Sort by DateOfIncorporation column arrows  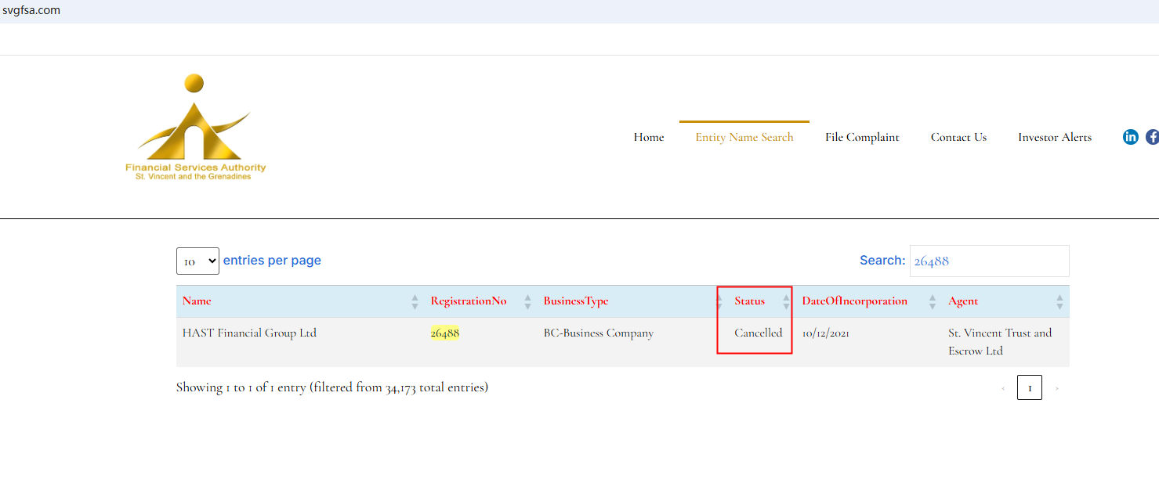(x=933, y=301)
